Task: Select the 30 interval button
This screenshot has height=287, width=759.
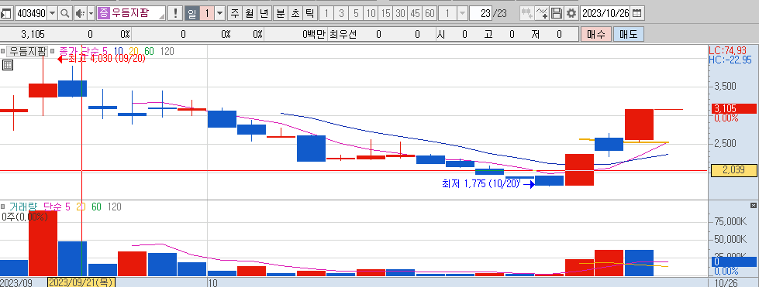Action: click(x=400, y=13)
